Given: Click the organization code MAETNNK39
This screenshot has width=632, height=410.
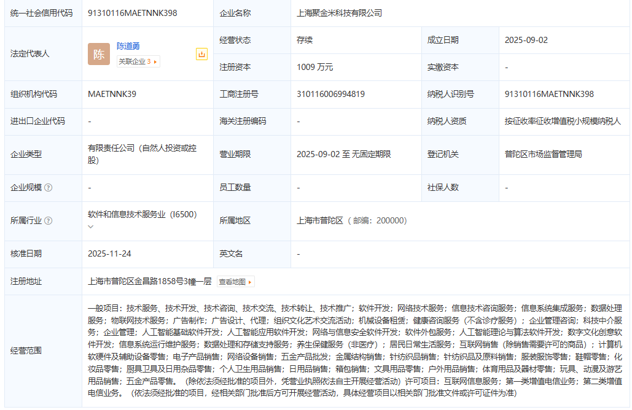Looking at the screenshot, I should click(x=112, y=94).
